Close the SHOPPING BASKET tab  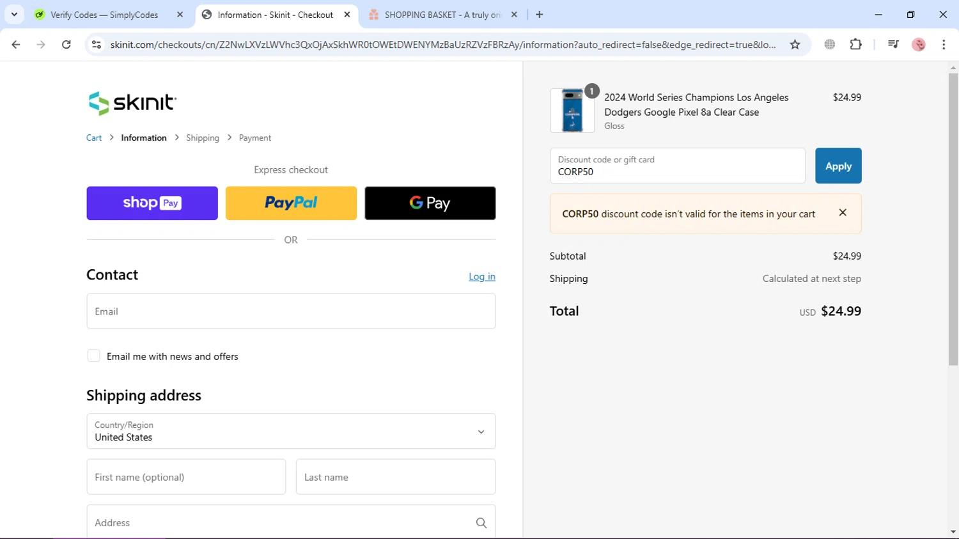tap(514, 15)
